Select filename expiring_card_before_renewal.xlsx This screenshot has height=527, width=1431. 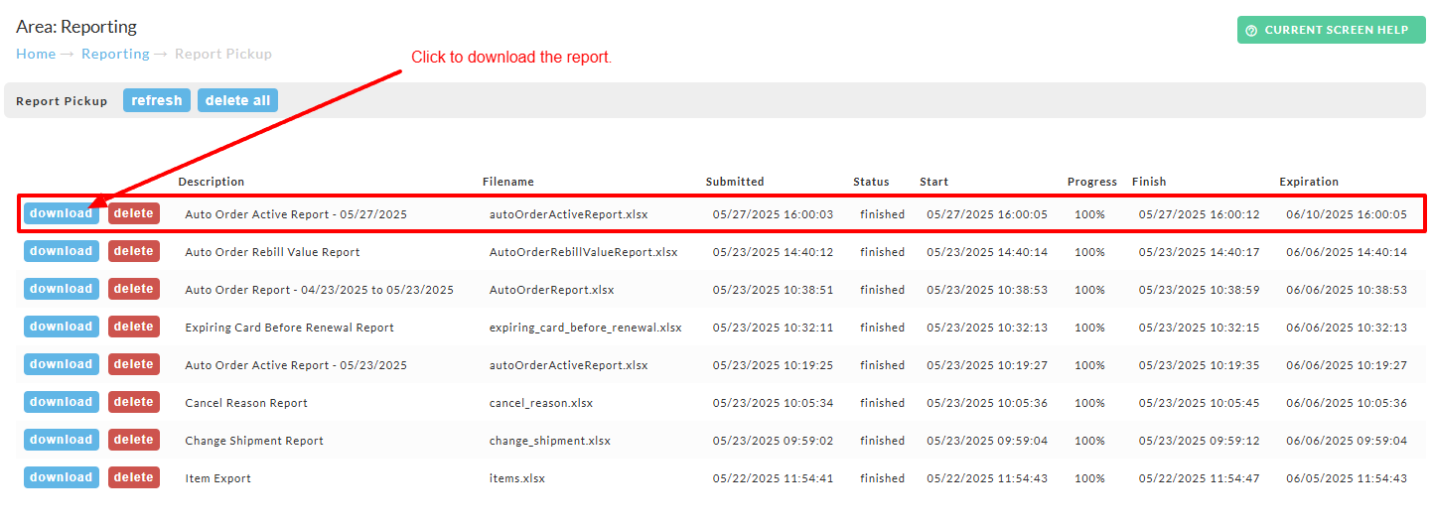pyautogui.click(x=586, y=328)
